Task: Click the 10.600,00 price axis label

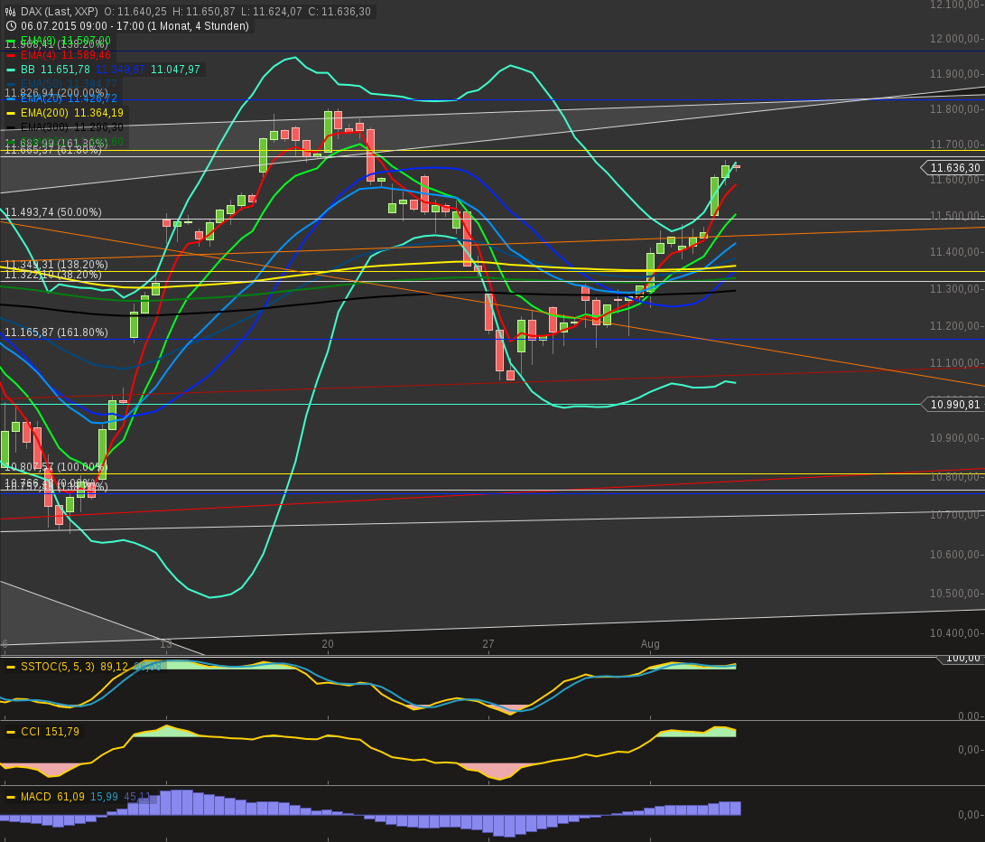Action: [954, 555]
